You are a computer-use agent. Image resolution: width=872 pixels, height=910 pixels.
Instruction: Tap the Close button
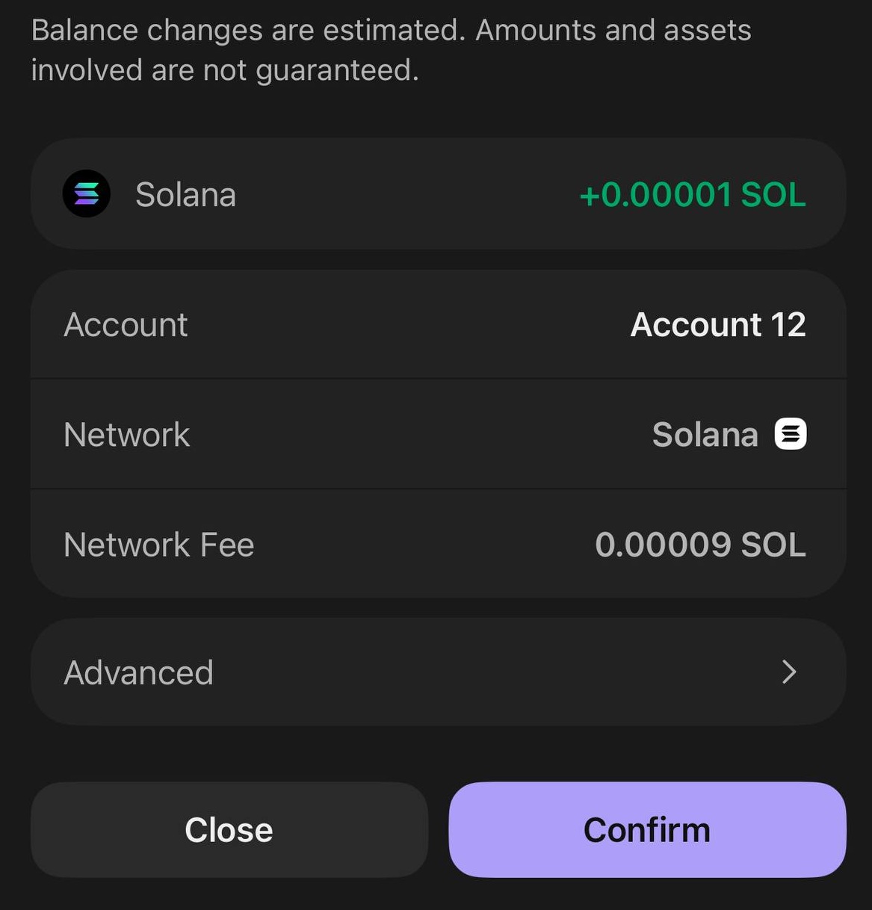click(x=229, y=829)
